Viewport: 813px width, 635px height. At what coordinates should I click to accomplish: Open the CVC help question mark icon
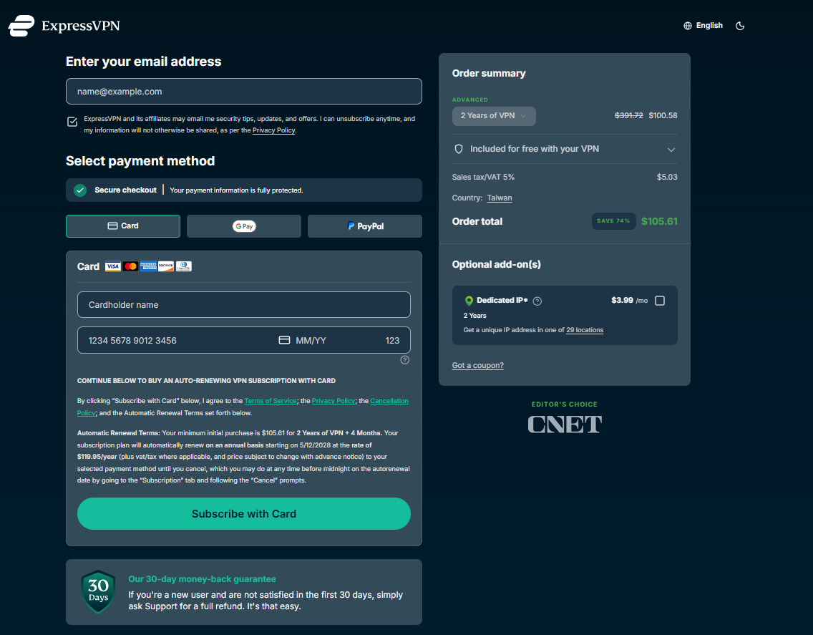click(x=404, y=360)
